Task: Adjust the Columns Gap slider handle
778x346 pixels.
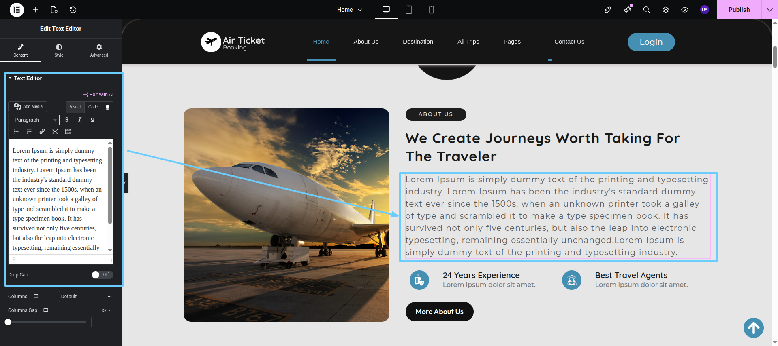Action: pyautogui.click(x=8, y=322)
